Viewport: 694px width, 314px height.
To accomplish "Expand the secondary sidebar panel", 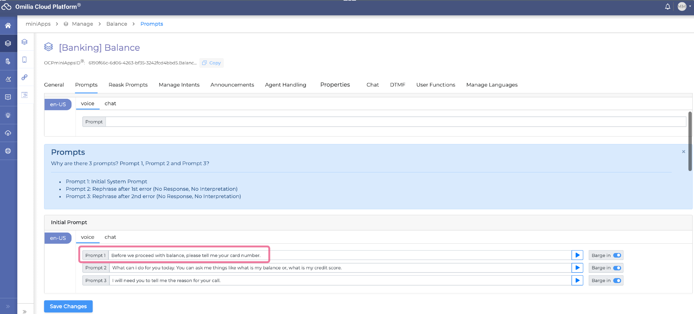I will pyautogui.click(x=24, y=311).
